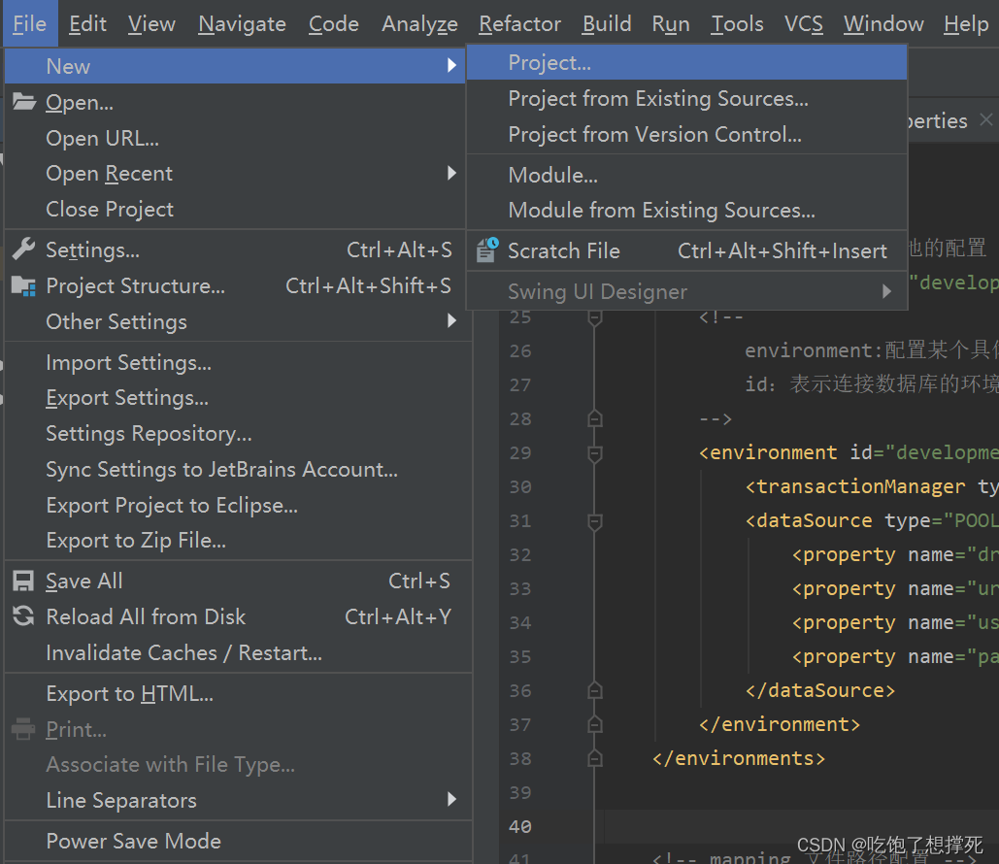This screenshot has width=999, height=864.
Task: Click the fold marker on line 36
Action: (x=594, y=690)
